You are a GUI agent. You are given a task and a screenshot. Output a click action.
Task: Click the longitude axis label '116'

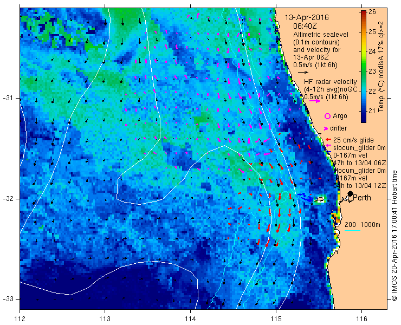click(x=361, y=318)
